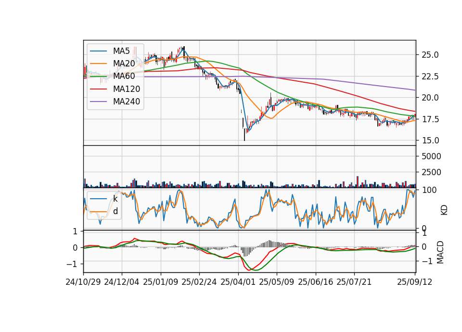The height and width of the screenshot is (332, 462).
Task: Click the blue MA5 legend line
Action: (x=98, y=51)
